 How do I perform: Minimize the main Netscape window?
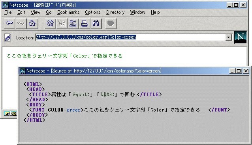pos(229,5)
